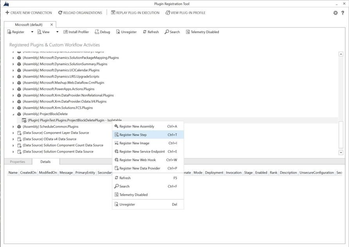Select the Solution Component Data Source row
349x247 pixels.
58,152
